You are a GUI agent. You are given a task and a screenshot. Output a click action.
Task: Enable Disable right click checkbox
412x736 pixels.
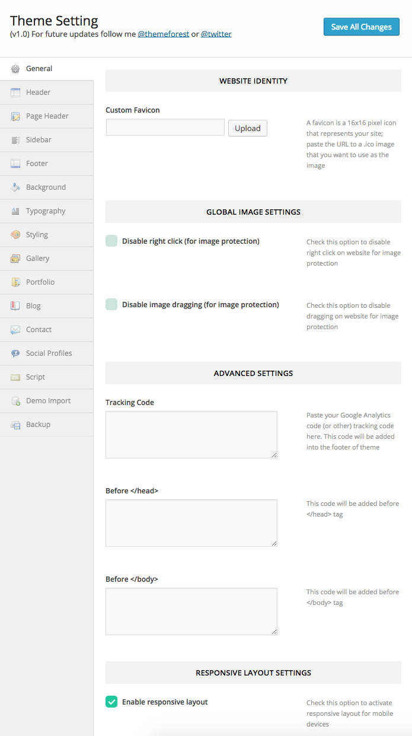111,241
